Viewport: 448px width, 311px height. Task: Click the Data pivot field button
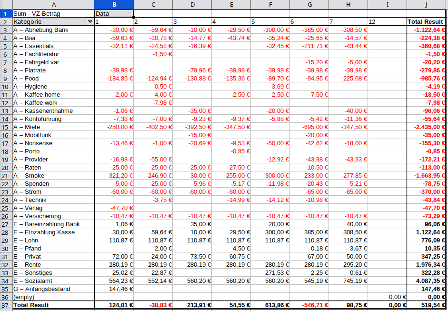pyautogui.click(x=114, y=14)
